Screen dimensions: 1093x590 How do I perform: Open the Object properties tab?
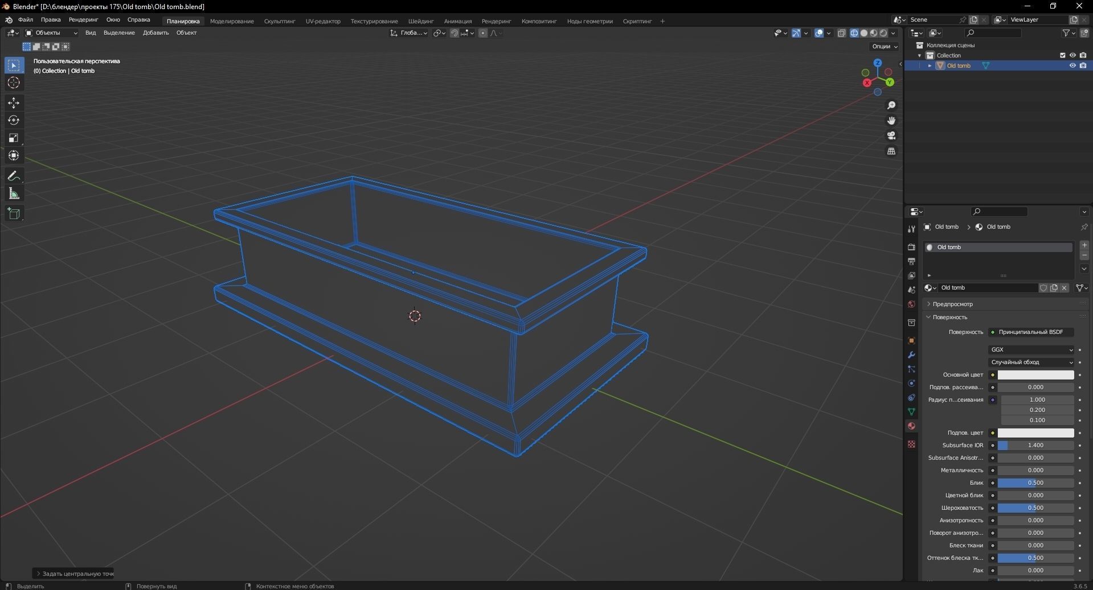pyautogui.click(x=911, y=341)
